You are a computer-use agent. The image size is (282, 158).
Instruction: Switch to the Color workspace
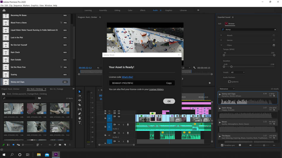point(130,10)
